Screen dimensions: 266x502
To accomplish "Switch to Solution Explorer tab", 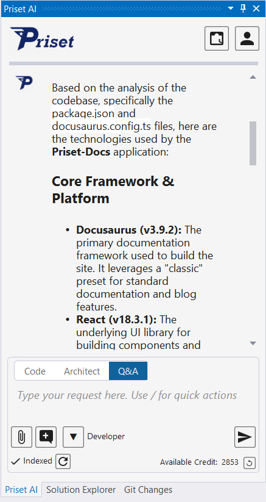I will tap(81, 490).
